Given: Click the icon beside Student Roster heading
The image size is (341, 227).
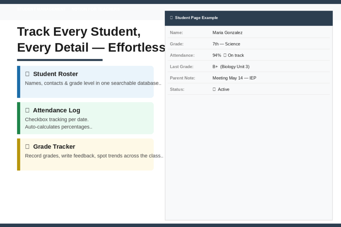Looking at the screenshot, I should point(27,74).
